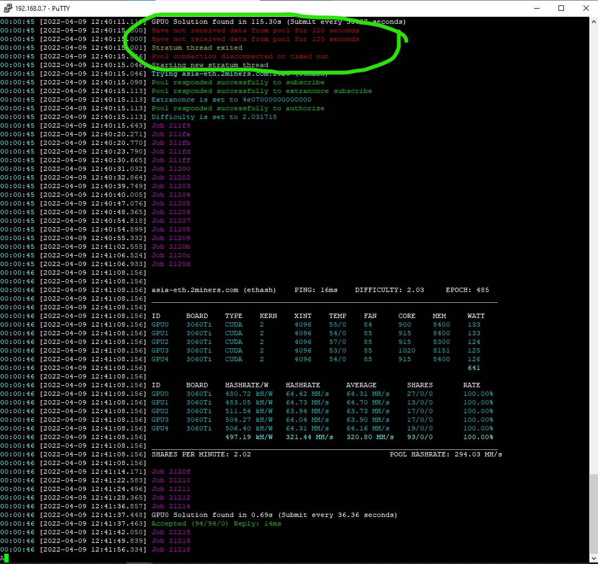Click the vertical scrollbar thumb
The image size is (598, 564).
[594, 514]
